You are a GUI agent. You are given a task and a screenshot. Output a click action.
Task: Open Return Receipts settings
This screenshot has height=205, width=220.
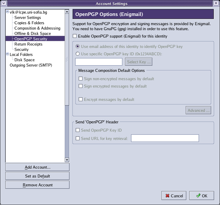click(28, 44)
